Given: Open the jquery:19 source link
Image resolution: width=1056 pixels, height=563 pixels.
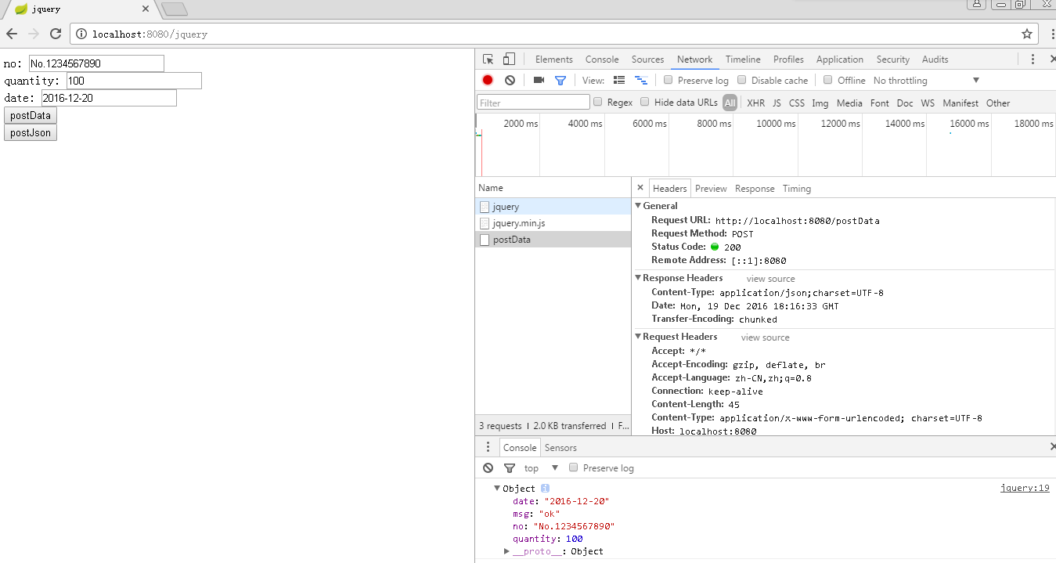Looking at the screenshot, I should [x=1024, y=488].
